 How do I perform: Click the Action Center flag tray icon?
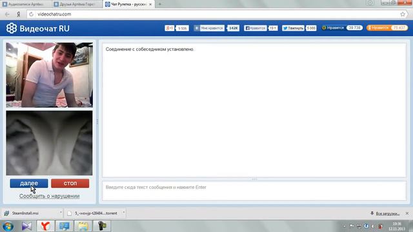[x=352, y=226]
